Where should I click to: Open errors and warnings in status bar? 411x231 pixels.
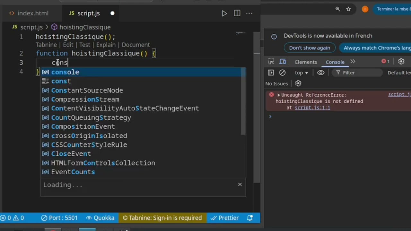coord(12,218)
